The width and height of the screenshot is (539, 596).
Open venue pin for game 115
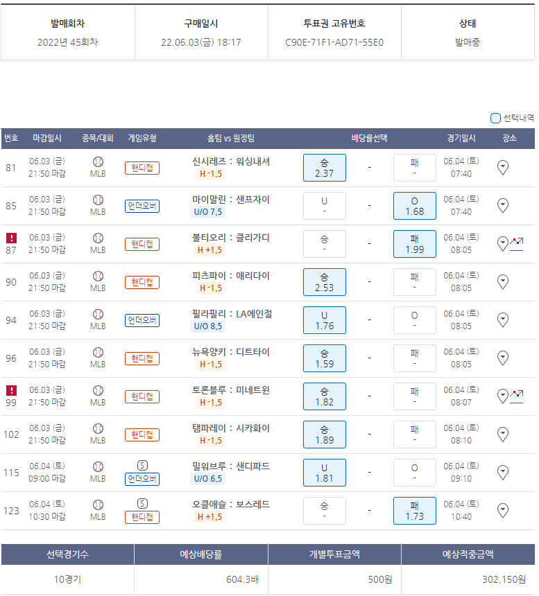click(503, 473)
